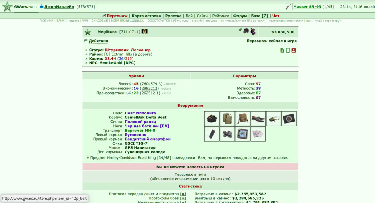Click the Убить суку quick link
The image size is (375, 203).
click(x=181, y=21)
